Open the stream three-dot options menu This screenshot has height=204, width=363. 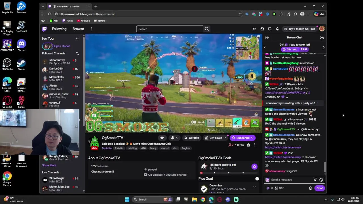tap(254, 145)
